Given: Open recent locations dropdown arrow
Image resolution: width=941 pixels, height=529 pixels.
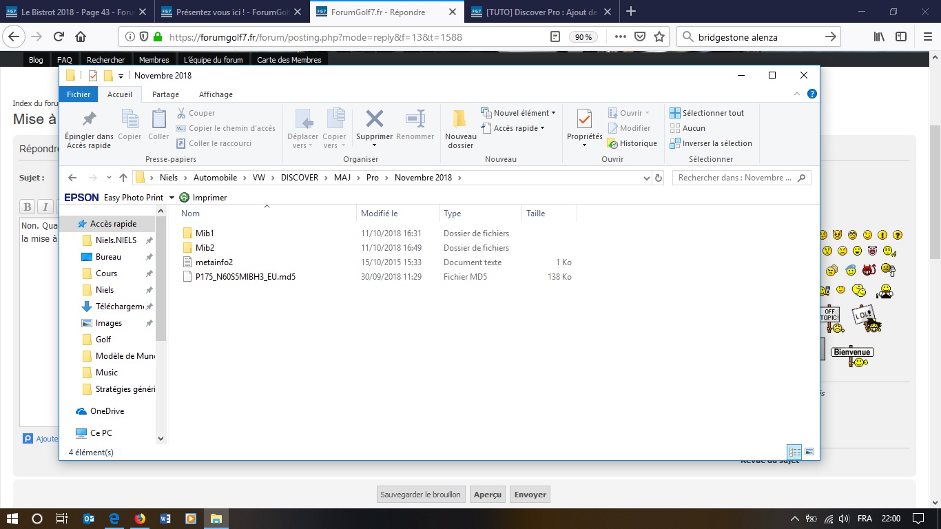Looking at the screenshot, I should point(109,178).
